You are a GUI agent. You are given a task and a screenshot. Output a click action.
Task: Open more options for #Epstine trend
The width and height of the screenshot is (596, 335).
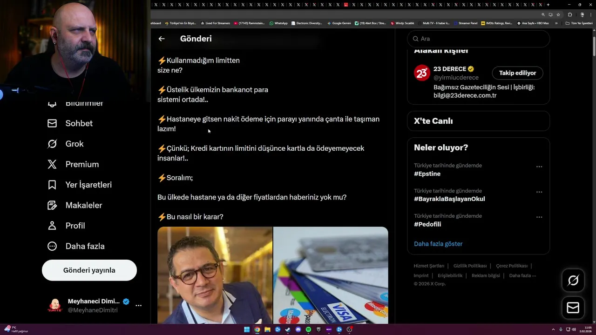pyautogui.click(x=539, y=167)
